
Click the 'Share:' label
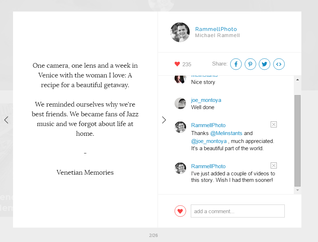click(220, 64)
